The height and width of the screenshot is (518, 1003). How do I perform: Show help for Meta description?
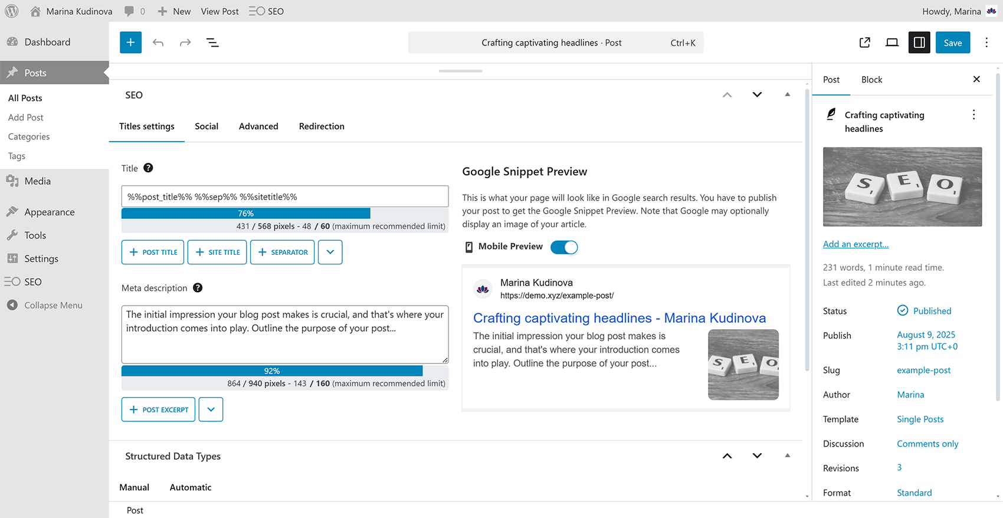(x=198, y=288)
